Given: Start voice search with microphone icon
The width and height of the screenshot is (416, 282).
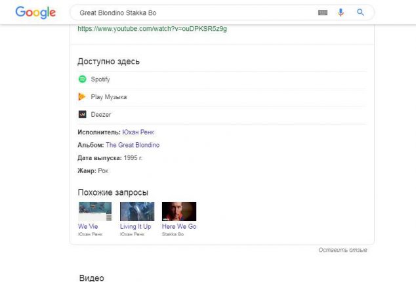Looking at the screenshot, I should (341, 12).
